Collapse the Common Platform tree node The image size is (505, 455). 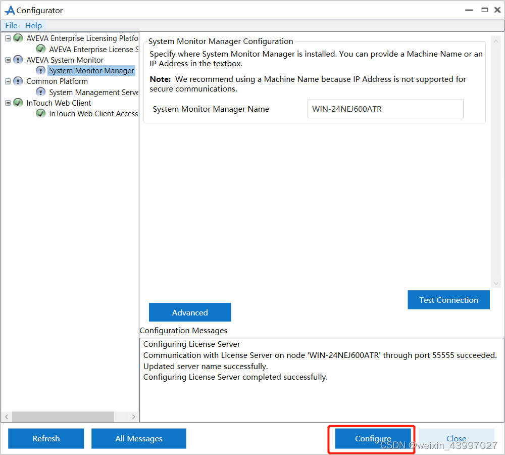coord(8,81)
